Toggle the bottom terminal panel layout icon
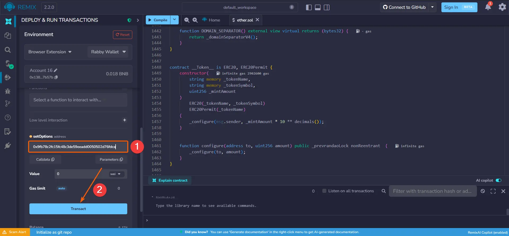The image size is (509, 236). (318, 7)
